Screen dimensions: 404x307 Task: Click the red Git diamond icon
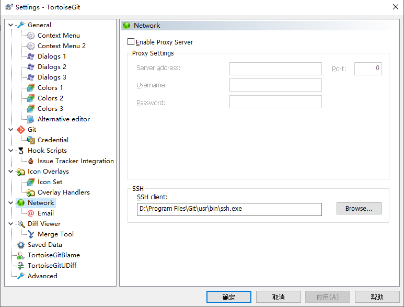tap(21, 129)
